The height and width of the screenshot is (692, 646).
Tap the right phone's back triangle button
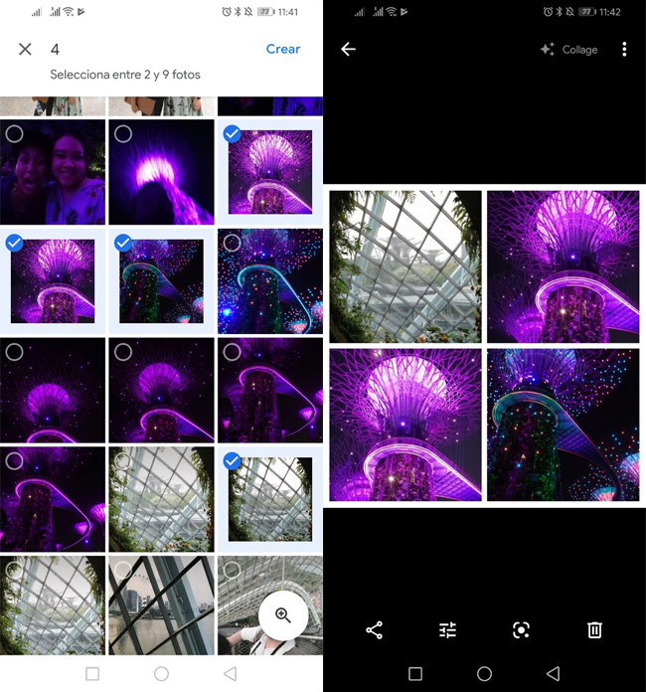click(553, 674)
